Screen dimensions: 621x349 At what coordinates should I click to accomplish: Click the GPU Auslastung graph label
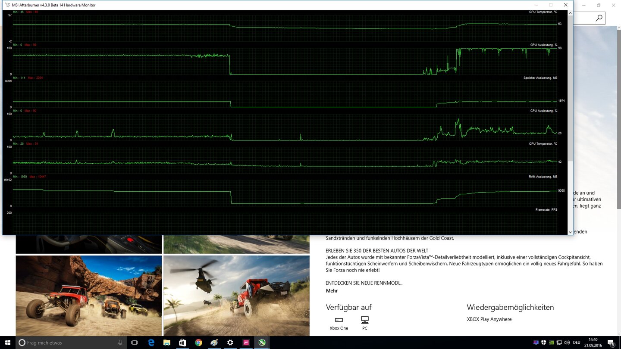coord(543,45)
